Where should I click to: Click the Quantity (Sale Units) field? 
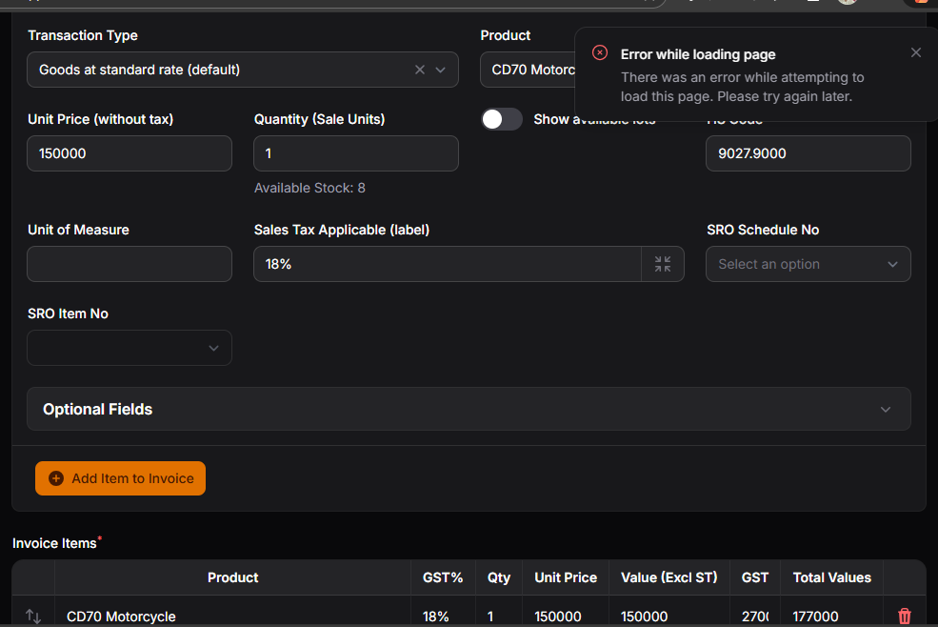click(x=355, y=153)
